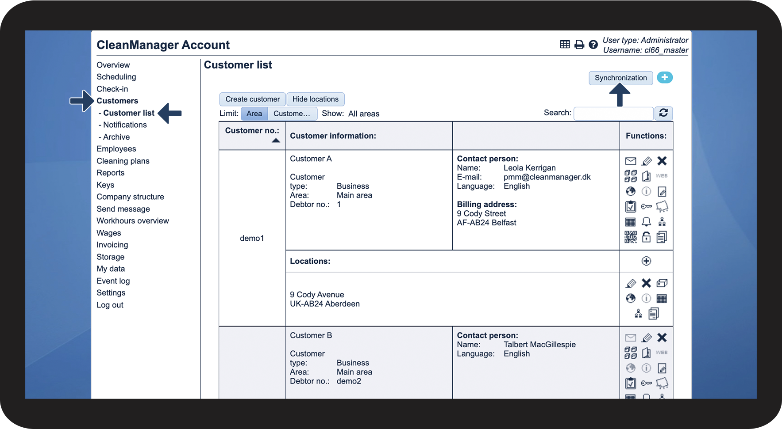The width and height of the screenshot is (782, 429).
Task: Click the QR code icon for Customer A
Action: [x=631, y=237]
